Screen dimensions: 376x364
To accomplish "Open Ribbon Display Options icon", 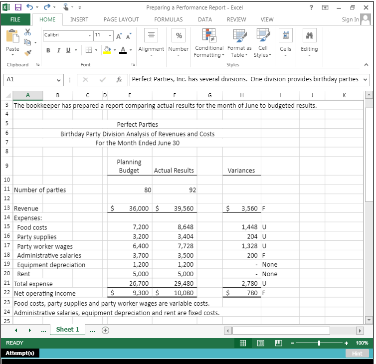I will 325,7.
